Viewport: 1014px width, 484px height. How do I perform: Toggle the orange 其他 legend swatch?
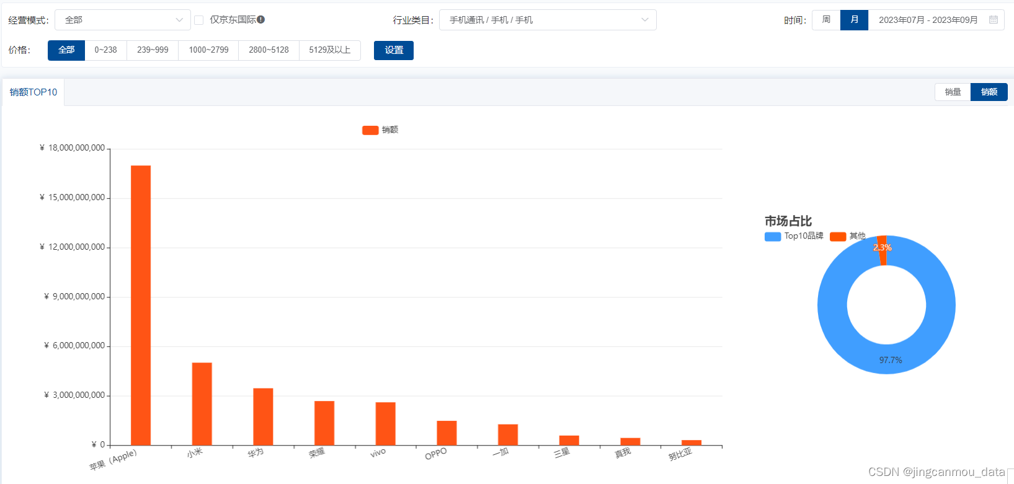pyautogui.click(x=838, y=237)
